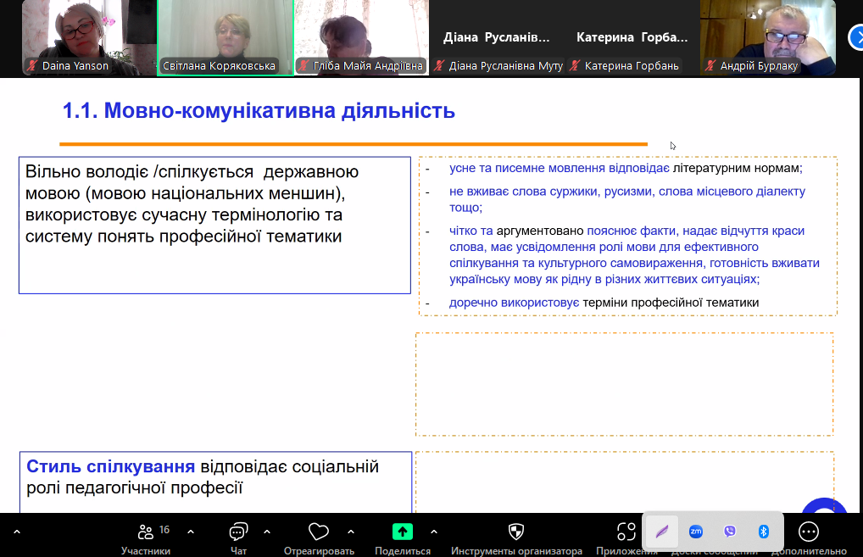This screenshot has height=557, width=863.
Task: Expand the arrow next to Поделиться
Action: (434, 532)
